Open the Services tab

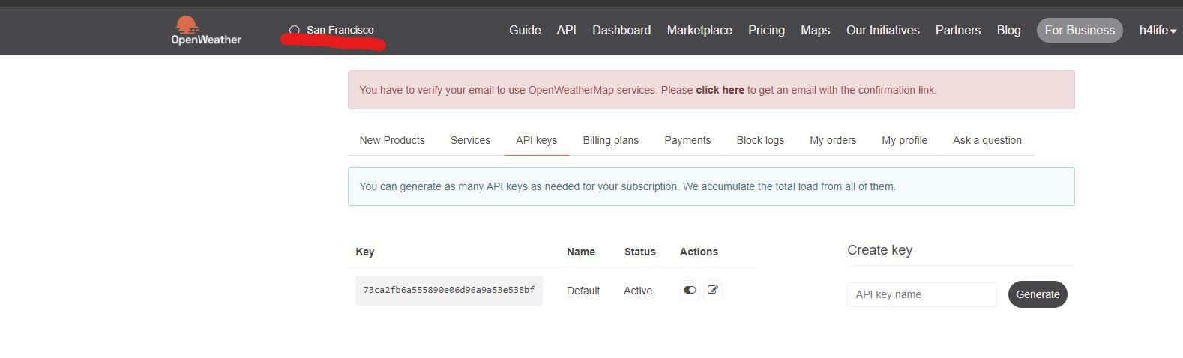point(470,140)
